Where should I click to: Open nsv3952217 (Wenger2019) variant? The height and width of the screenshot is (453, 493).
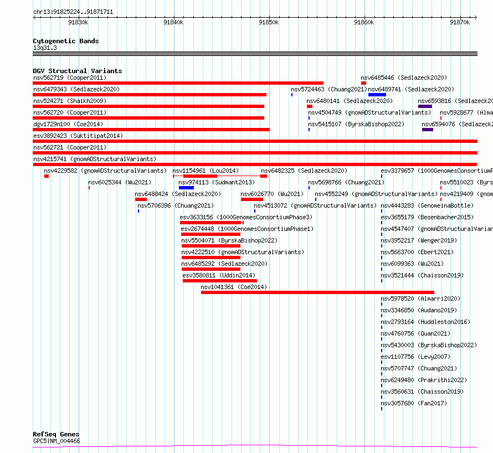click(419, 240)
